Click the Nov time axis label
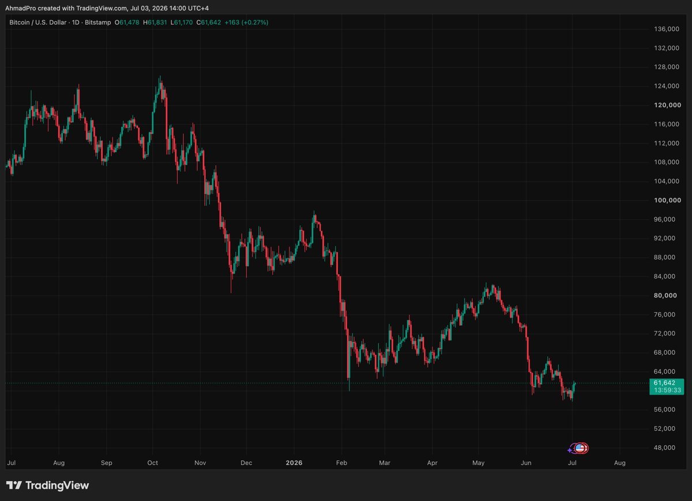Image resolution: width=692 pixels, height=501 pixels. coord(200,462)
